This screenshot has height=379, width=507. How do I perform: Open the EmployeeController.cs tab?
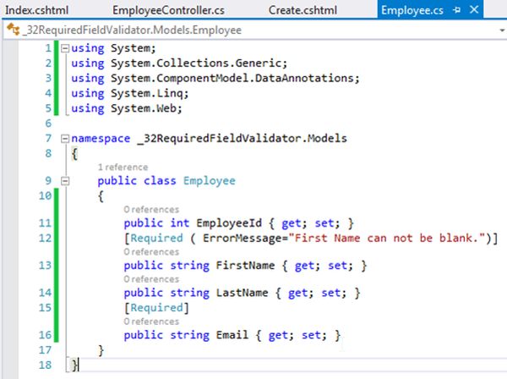(168, 10)
